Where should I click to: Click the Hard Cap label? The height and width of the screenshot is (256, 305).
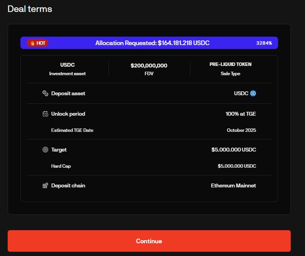coord(61,166)
